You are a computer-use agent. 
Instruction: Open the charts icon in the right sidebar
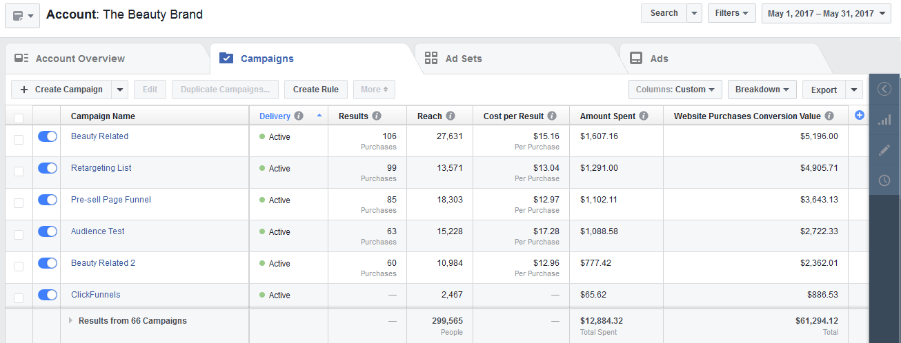[x=884, y=120]
